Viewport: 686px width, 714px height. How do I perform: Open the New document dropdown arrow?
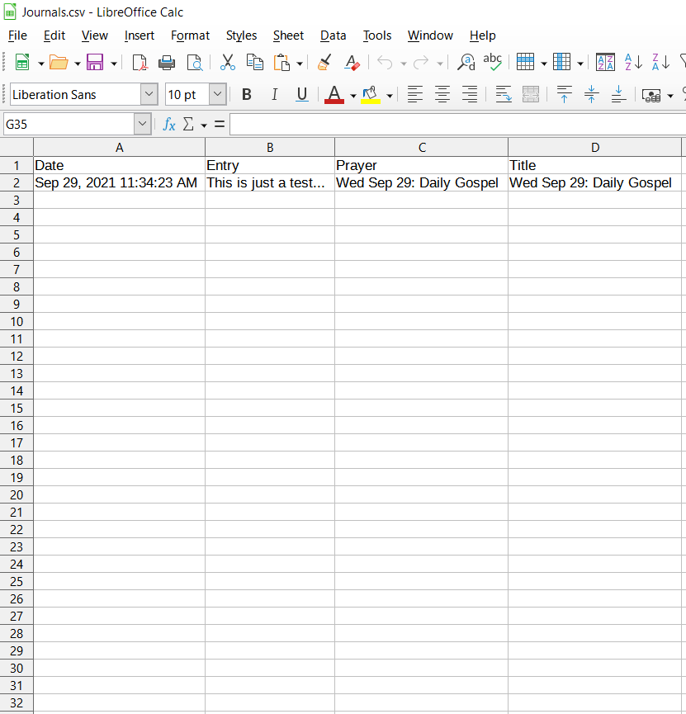(41, 64)
